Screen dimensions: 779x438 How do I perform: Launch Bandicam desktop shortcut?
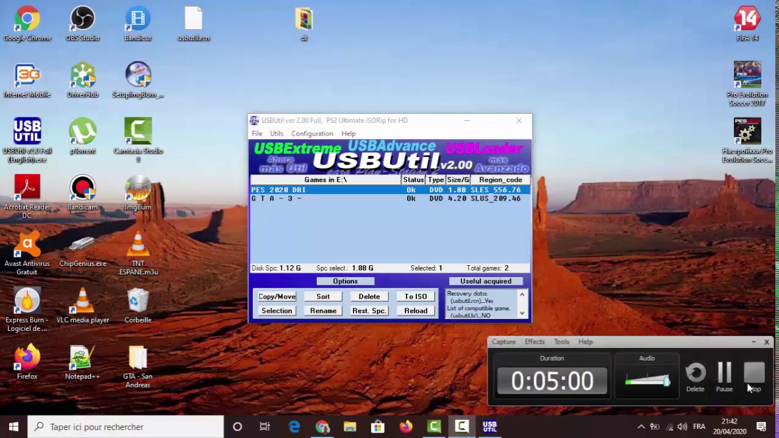click(x=83, y=193)
